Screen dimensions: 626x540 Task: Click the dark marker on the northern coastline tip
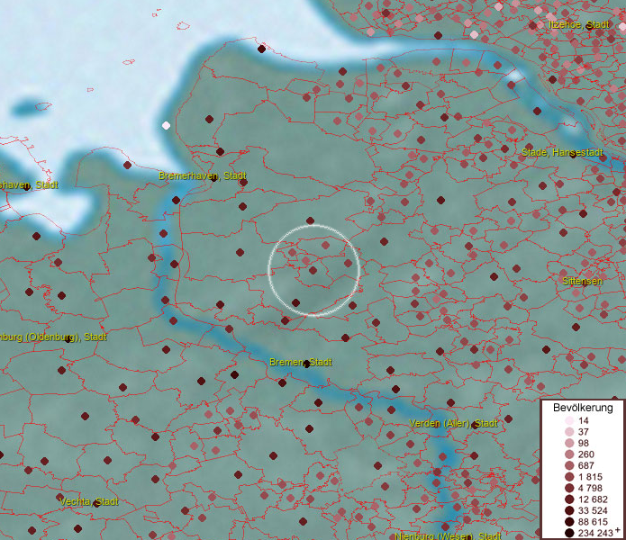coord(261,49)
